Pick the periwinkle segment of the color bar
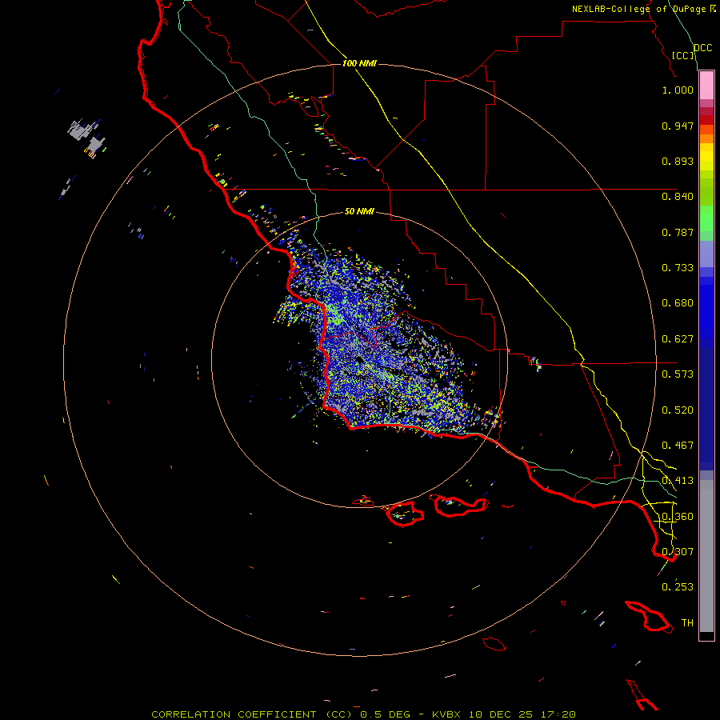 (x=706, y=254)
